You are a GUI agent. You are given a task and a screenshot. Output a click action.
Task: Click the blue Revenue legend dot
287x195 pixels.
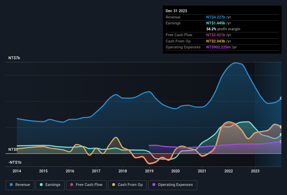12,185
